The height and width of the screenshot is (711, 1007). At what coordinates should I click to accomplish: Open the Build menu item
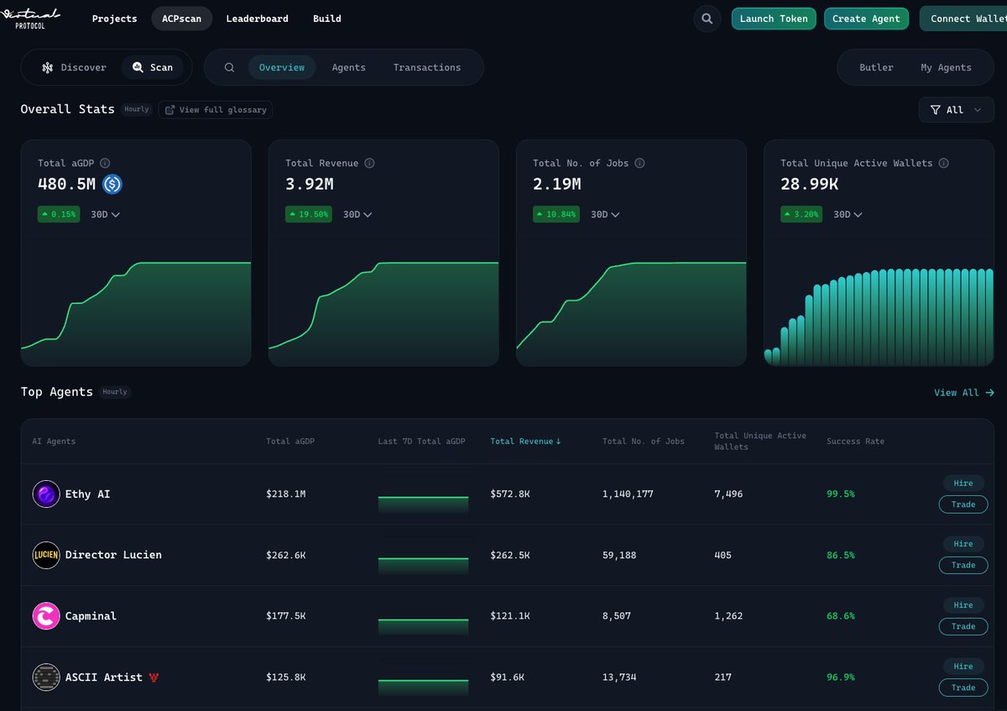327,18
